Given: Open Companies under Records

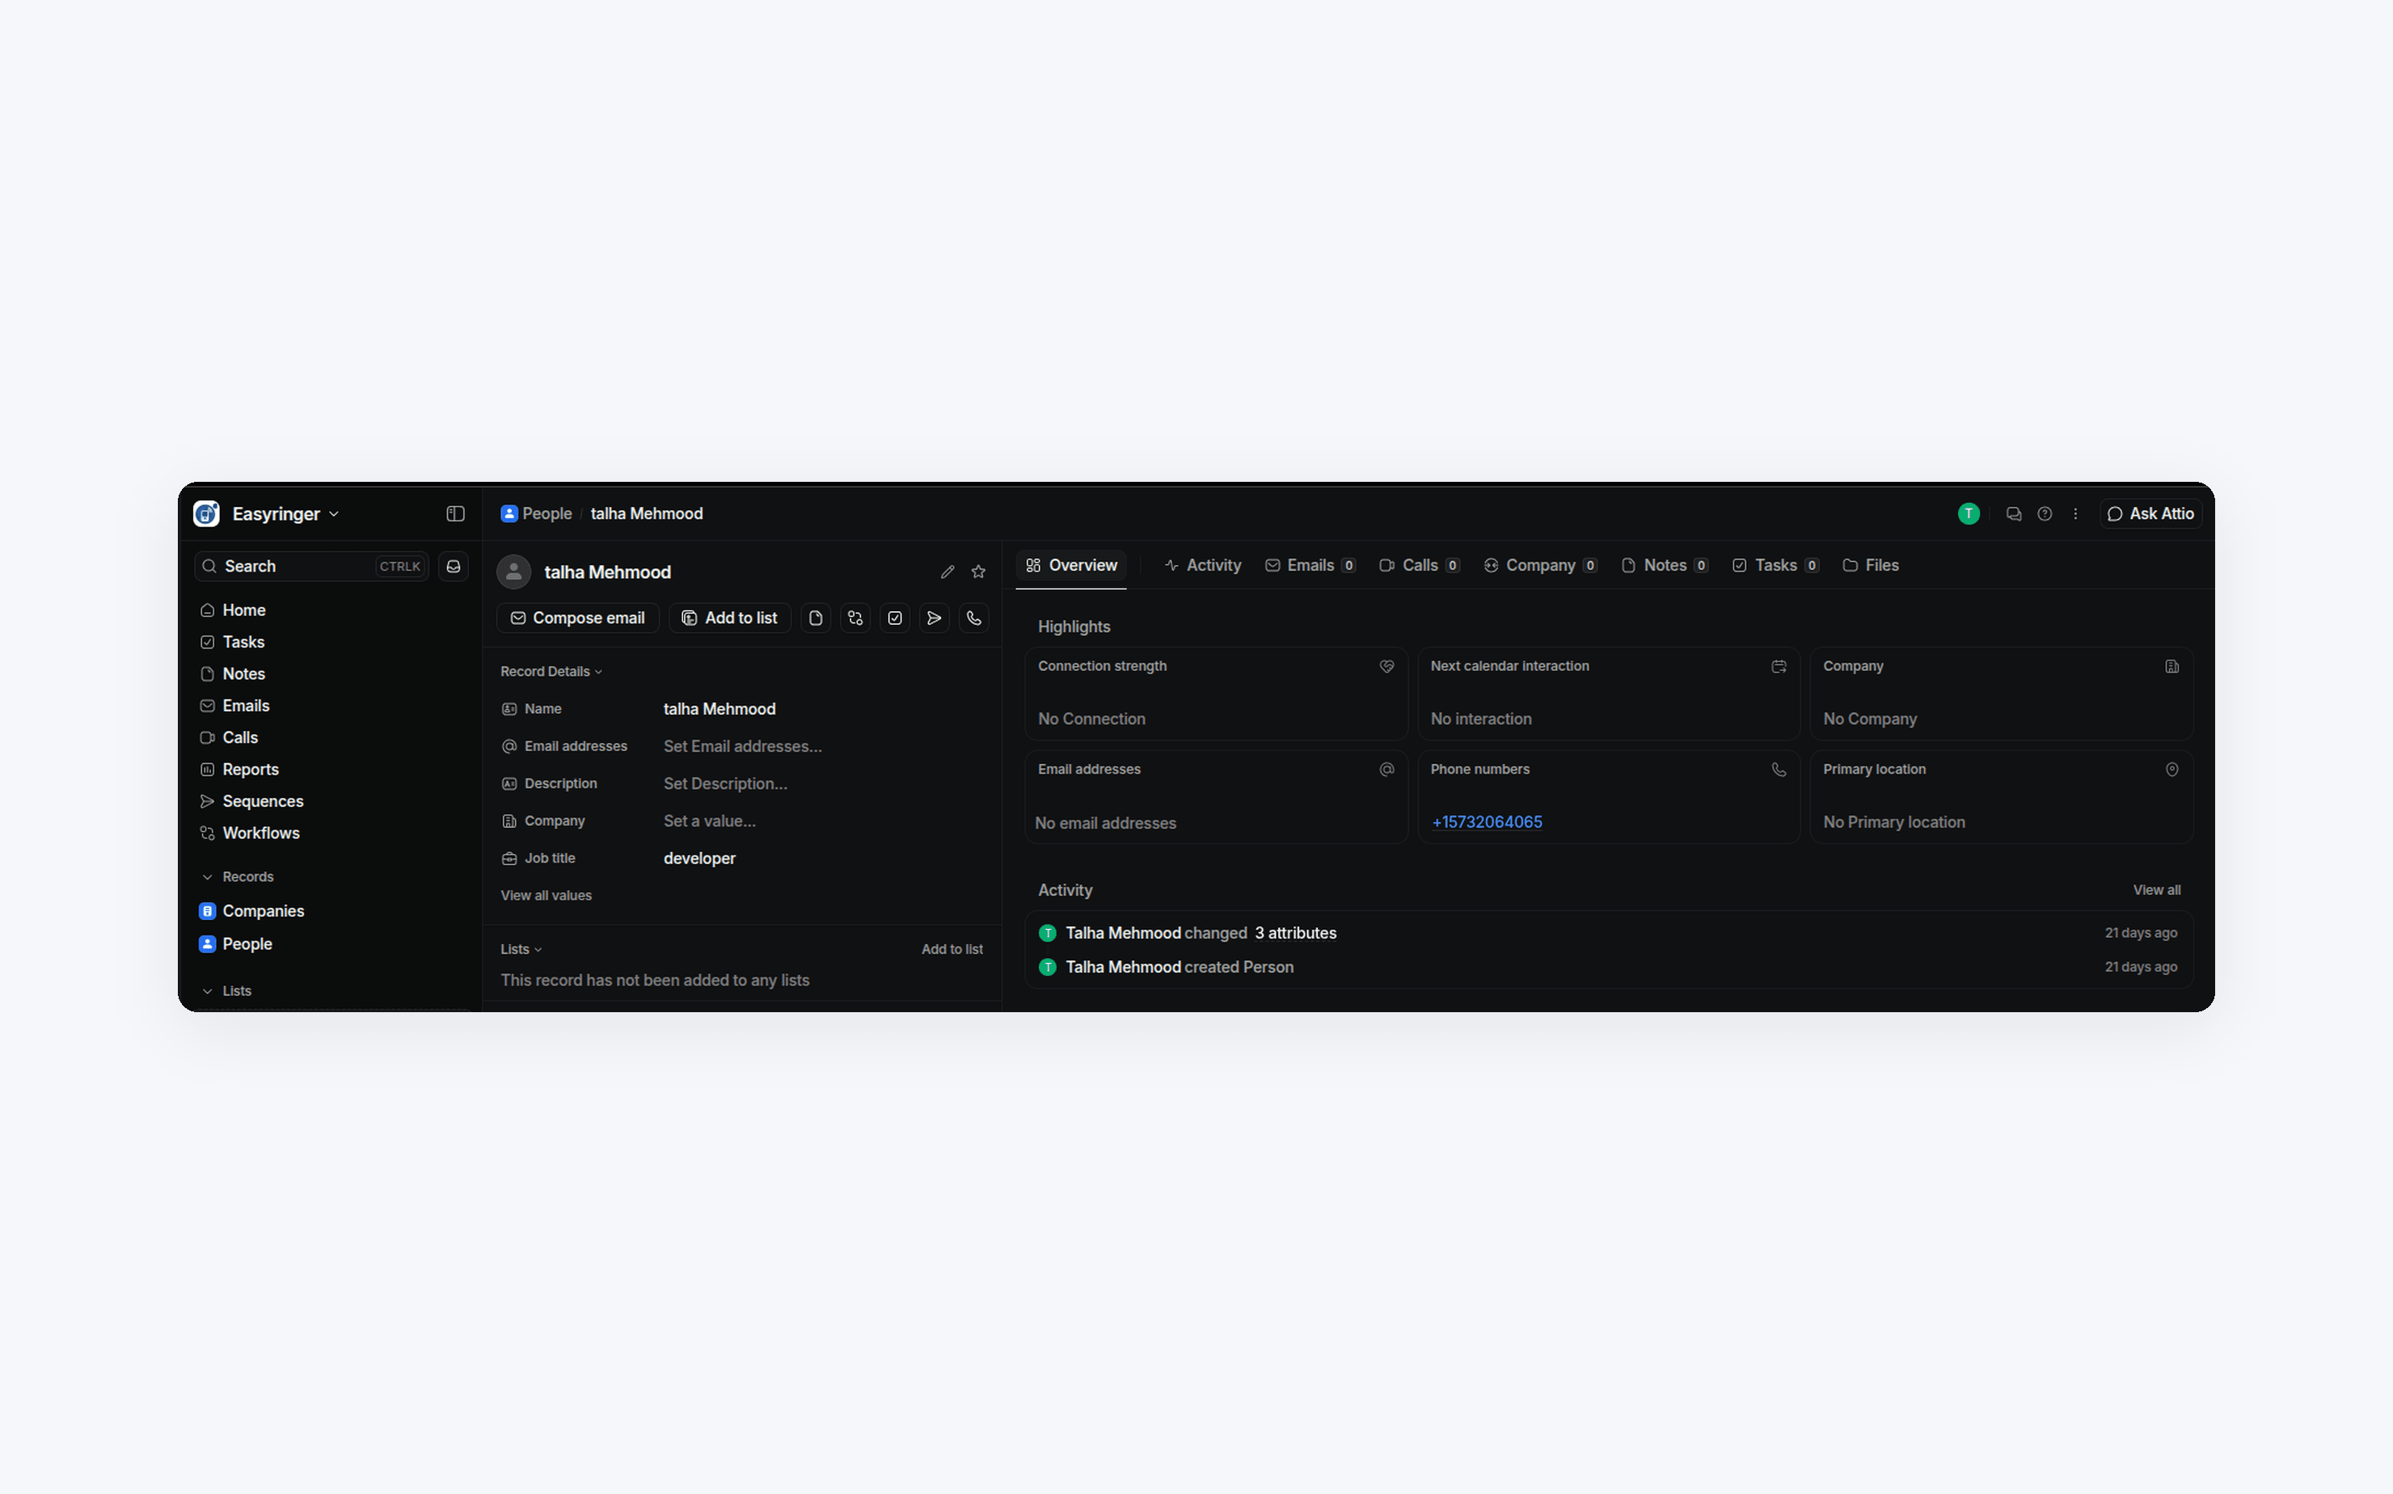Looking at the screenshot, I should (252, 911).
